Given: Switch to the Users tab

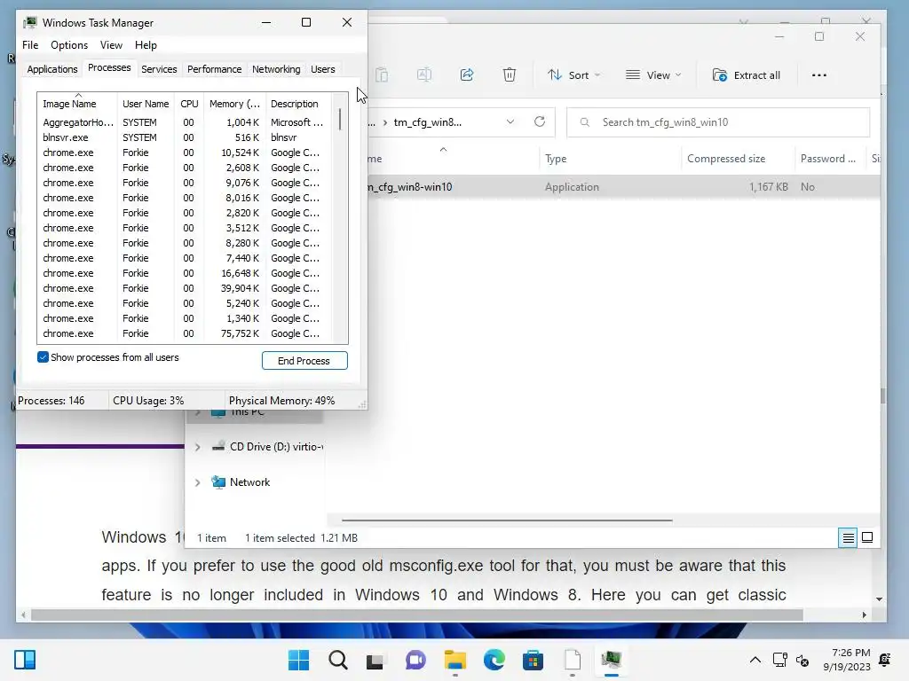Looking at the screenshot, I should 322,69.
